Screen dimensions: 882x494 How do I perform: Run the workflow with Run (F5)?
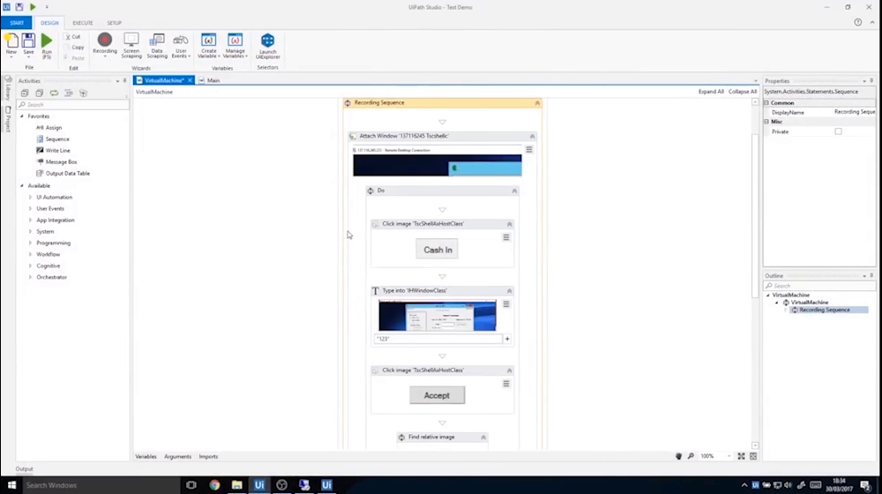(47, 46)
